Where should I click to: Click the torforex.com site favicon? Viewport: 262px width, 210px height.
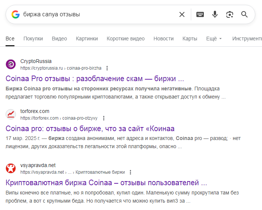pos(11,114)
